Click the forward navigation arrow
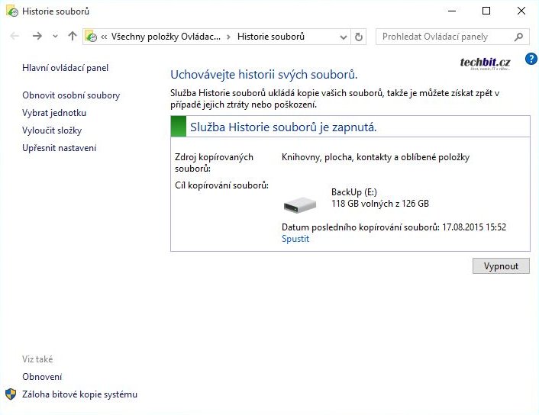 (x=37, y=37)
